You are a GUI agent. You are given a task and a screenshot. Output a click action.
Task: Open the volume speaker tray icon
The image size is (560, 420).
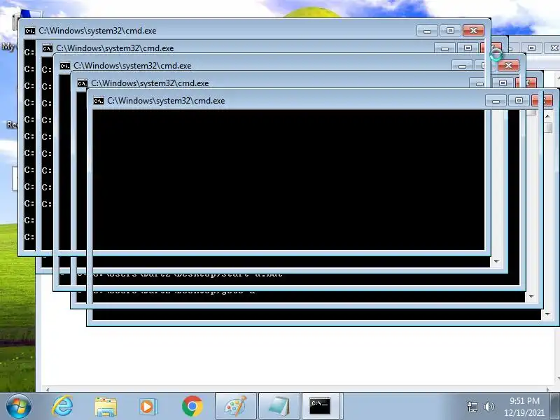pyautogui.click(x=489, y=407)
